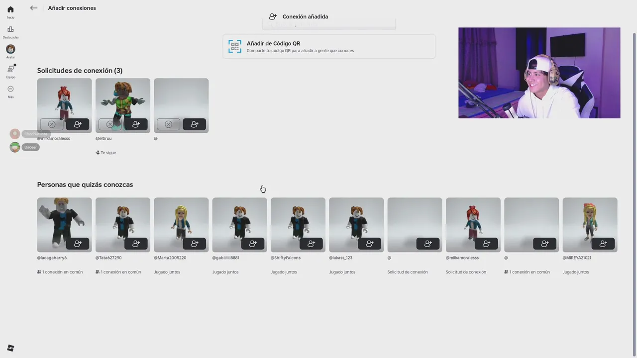
Task: Add @Marta2005220 as a connection
Action: coord(194,244)
